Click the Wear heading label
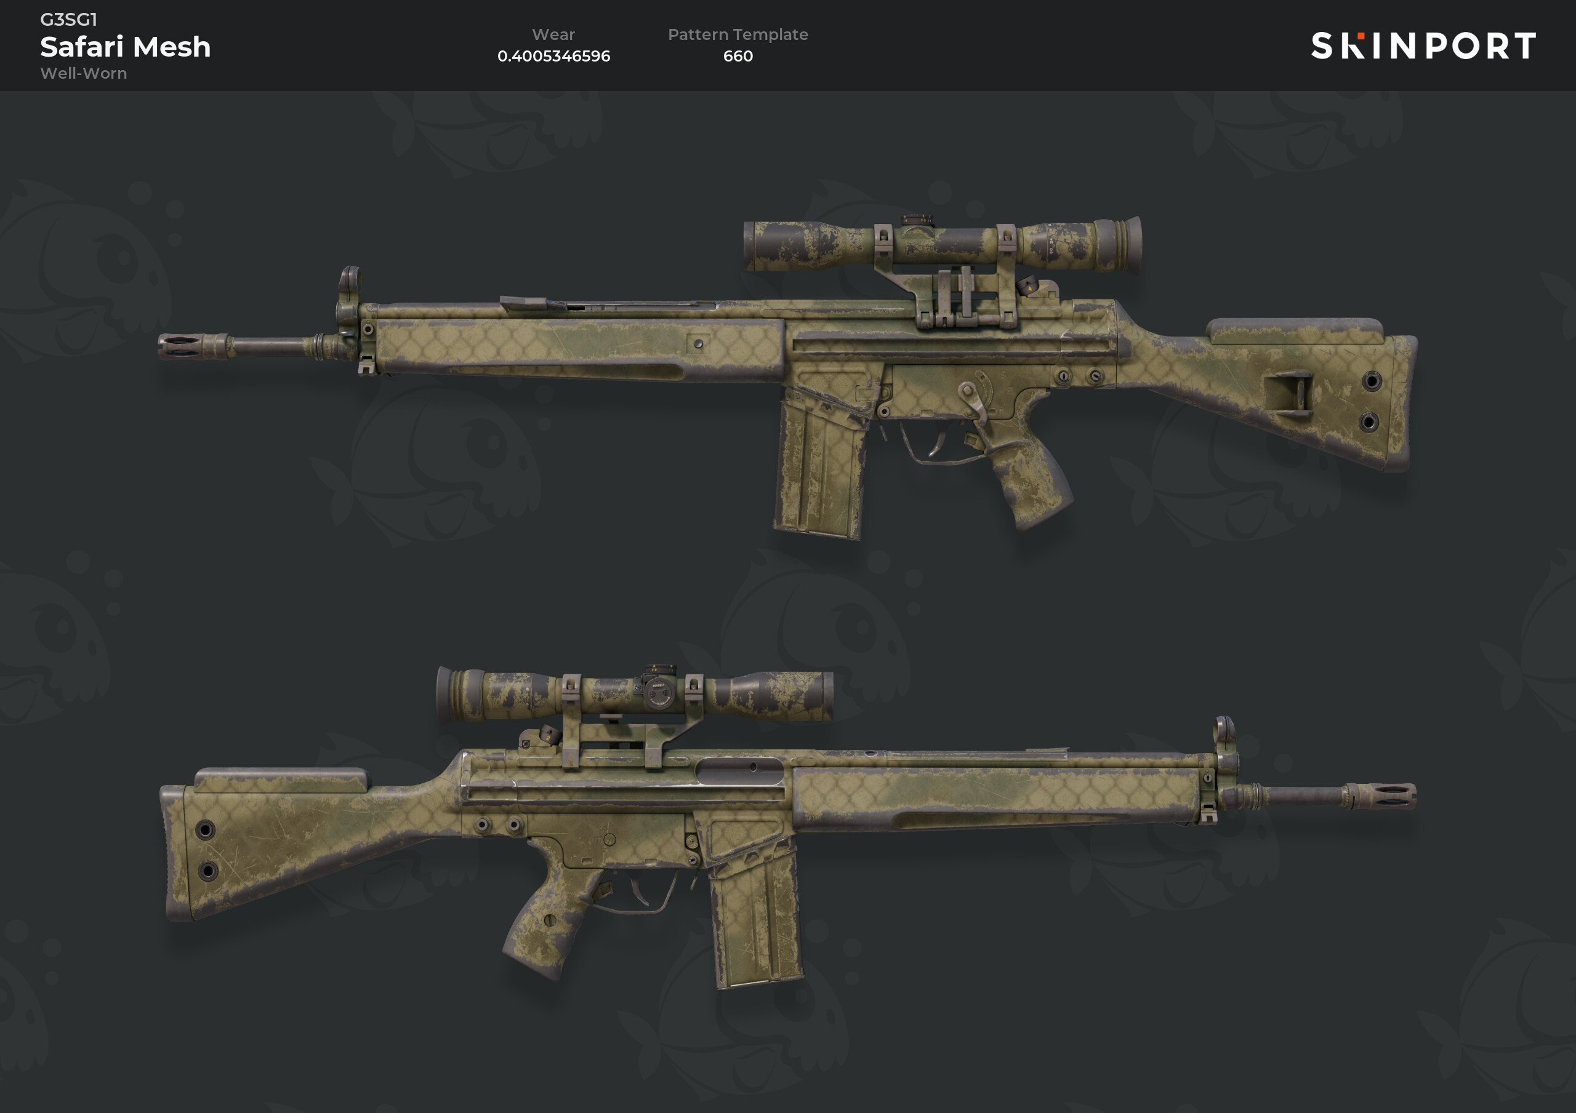 (x=553, y=34)
